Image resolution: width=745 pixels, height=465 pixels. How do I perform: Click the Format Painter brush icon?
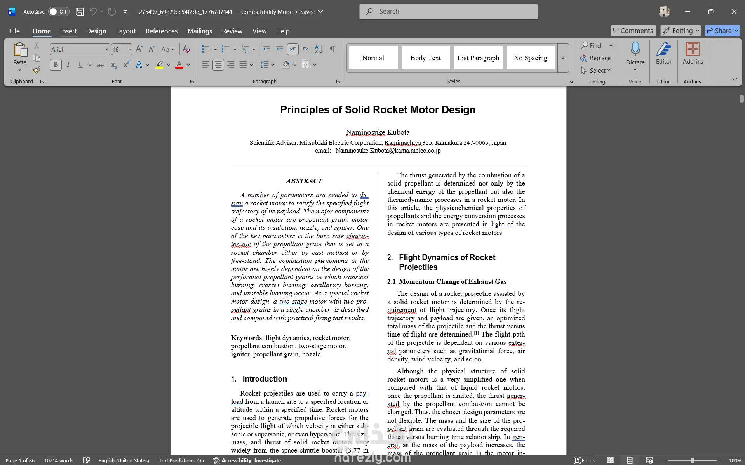(37, 70)
